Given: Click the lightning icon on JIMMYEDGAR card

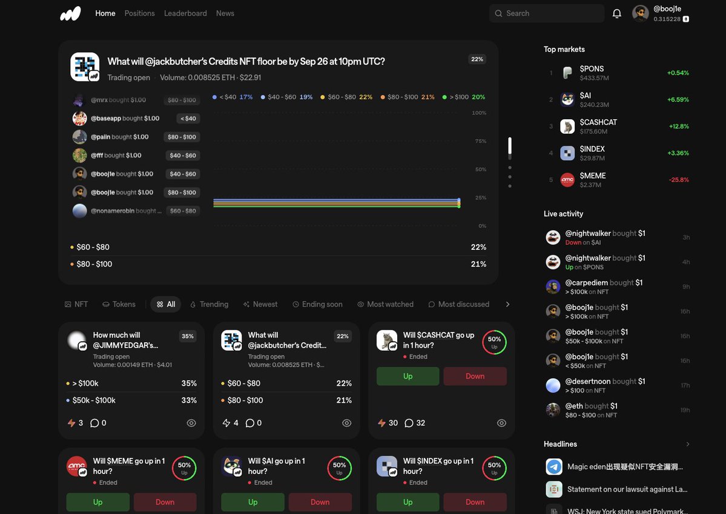Looking at the screenshot, I should pos(71,423).
